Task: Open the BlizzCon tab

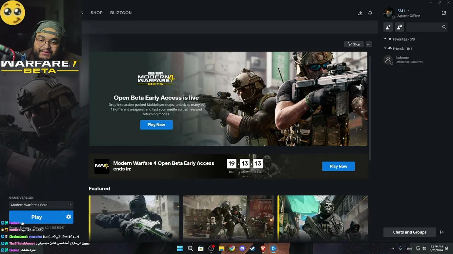Action: pyautogui.click(x=121, y=13)
